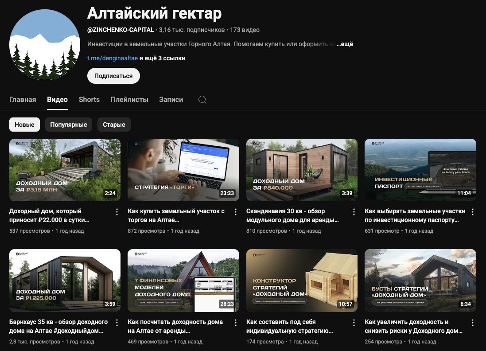The height and width of the screenshot is (351, 486).
Task: Play the 7 финансовых моделей video thumbnail
Action: click(x=183, y=281)
